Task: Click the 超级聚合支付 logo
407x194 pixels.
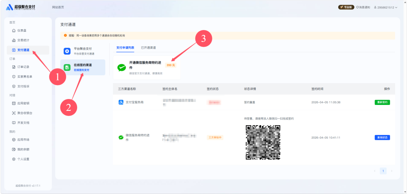Action: point(21,7)
